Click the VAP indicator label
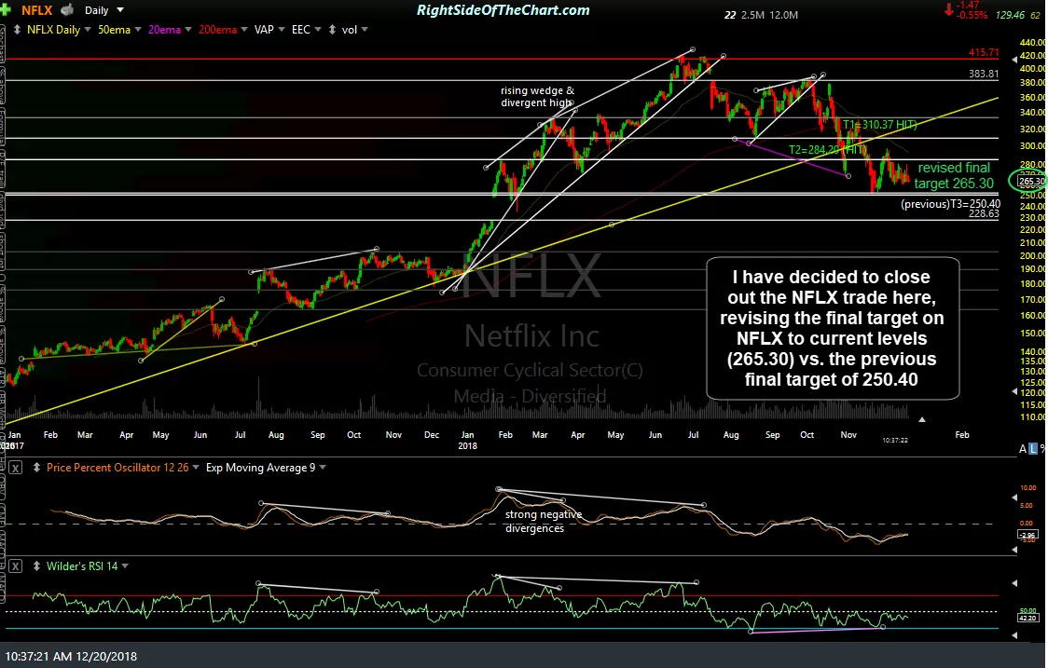Image resolution: width=1048 pixels, height=668 pixels. click(264, 30)
